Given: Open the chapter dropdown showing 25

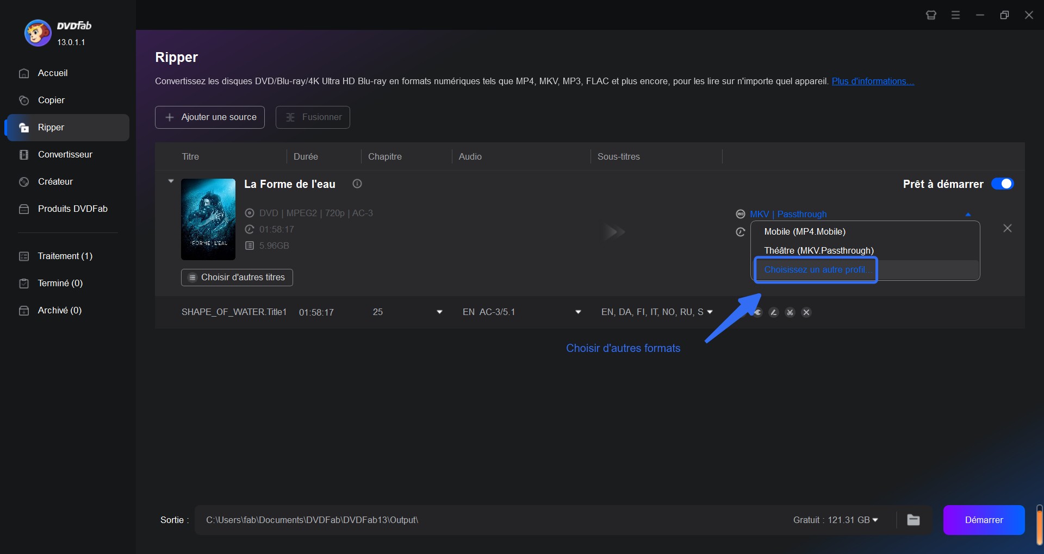Looking at the screenshot, I should tap(439, 312).
